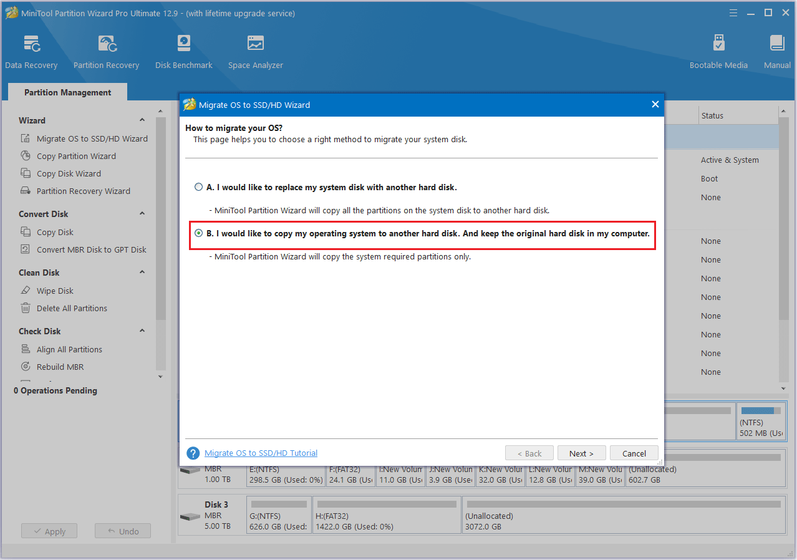
Task: Select the G:(NTFS) partition on Disk 3
Action: (279, 515)
